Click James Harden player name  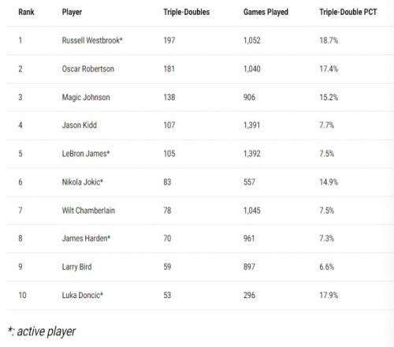[86, 238]
